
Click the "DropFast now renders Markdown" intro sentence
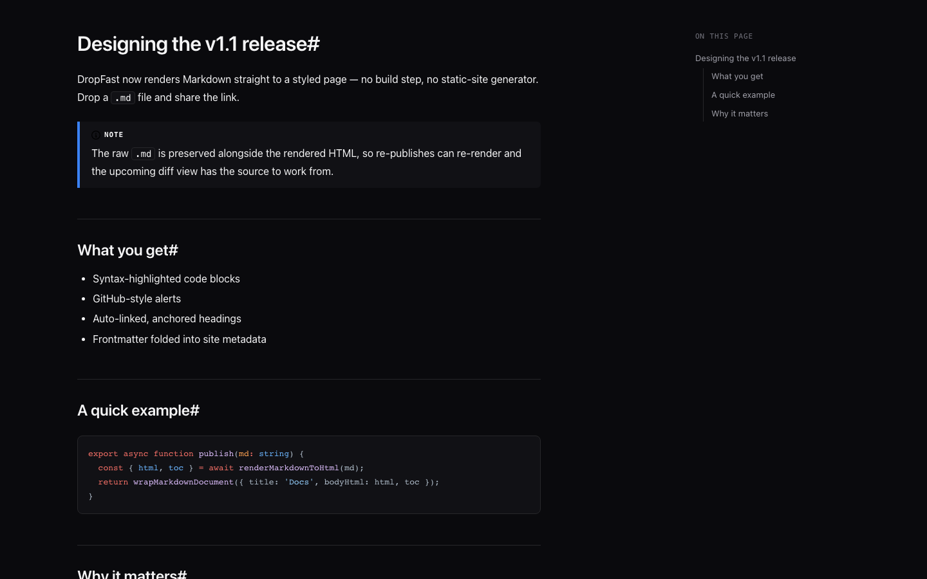308,79
